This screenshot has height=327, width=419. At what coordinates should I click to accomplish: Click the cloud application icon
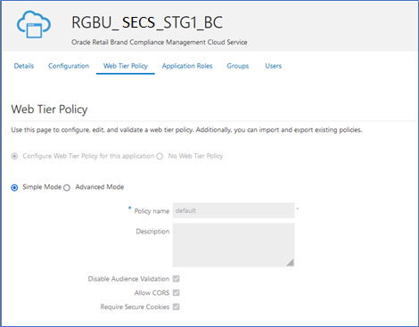tap(34, 24)
